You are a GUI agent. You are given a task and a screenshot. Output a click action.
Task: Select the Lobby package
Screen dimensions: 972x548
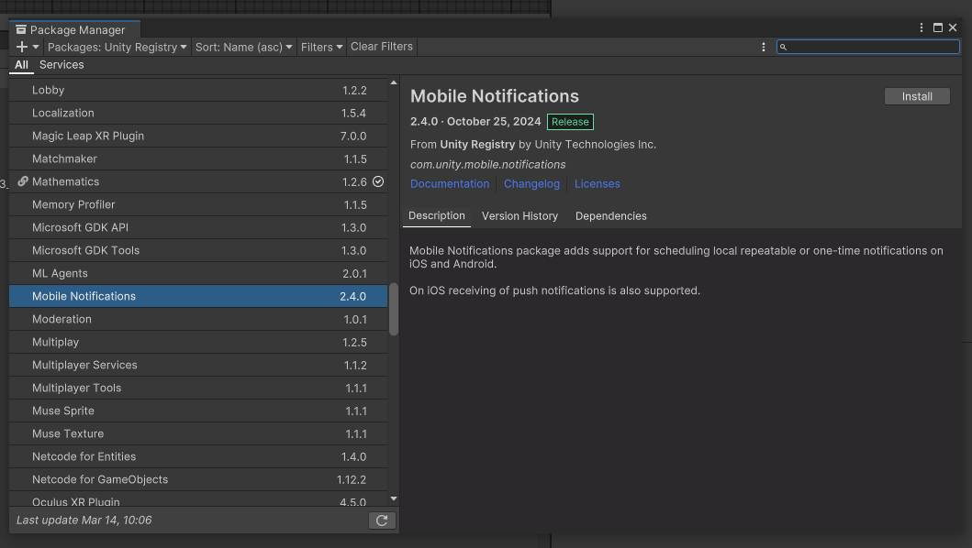tap(198, 91)
